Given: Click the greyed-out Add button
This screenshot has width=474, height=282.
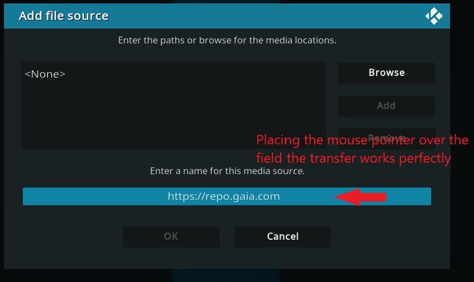Looking at the screenshot, I should [387, 106].
